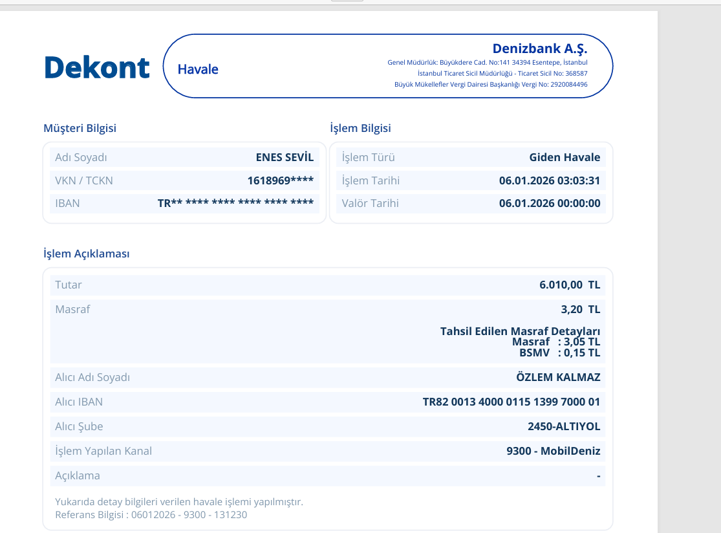Click the Ticaret Sicil No: 368587 line
This screenshot has width=721, height=533.
[502, 74]
